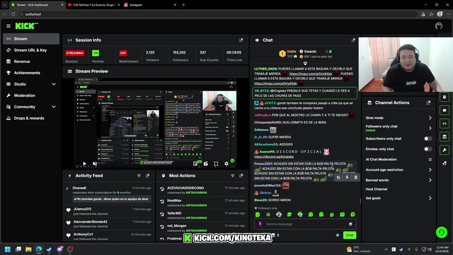453x255 pixels.
Task: Open Banned words settings
Action: [399, 180]
